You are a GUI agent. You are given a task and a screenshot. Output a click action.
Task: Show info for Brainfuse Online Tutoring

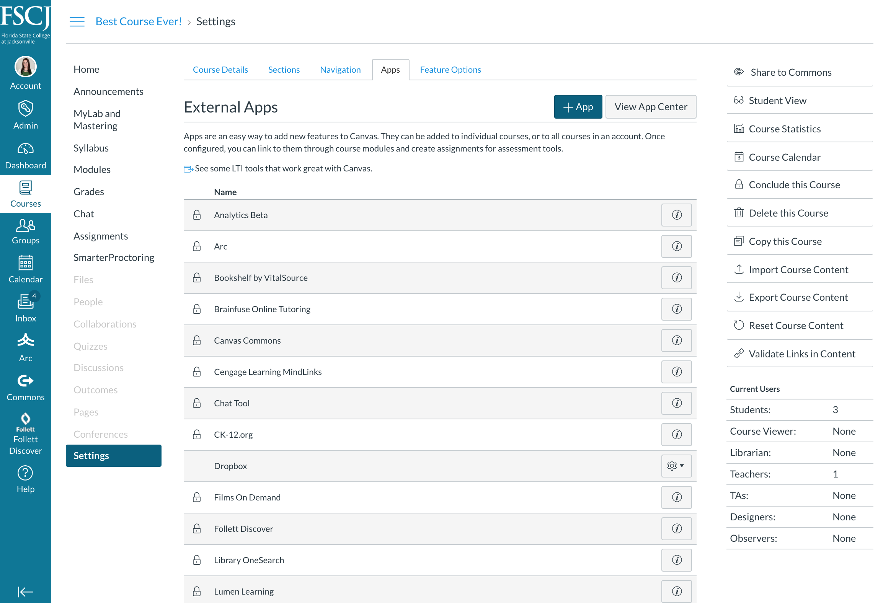pyautogui.click(x=676, y=309)
